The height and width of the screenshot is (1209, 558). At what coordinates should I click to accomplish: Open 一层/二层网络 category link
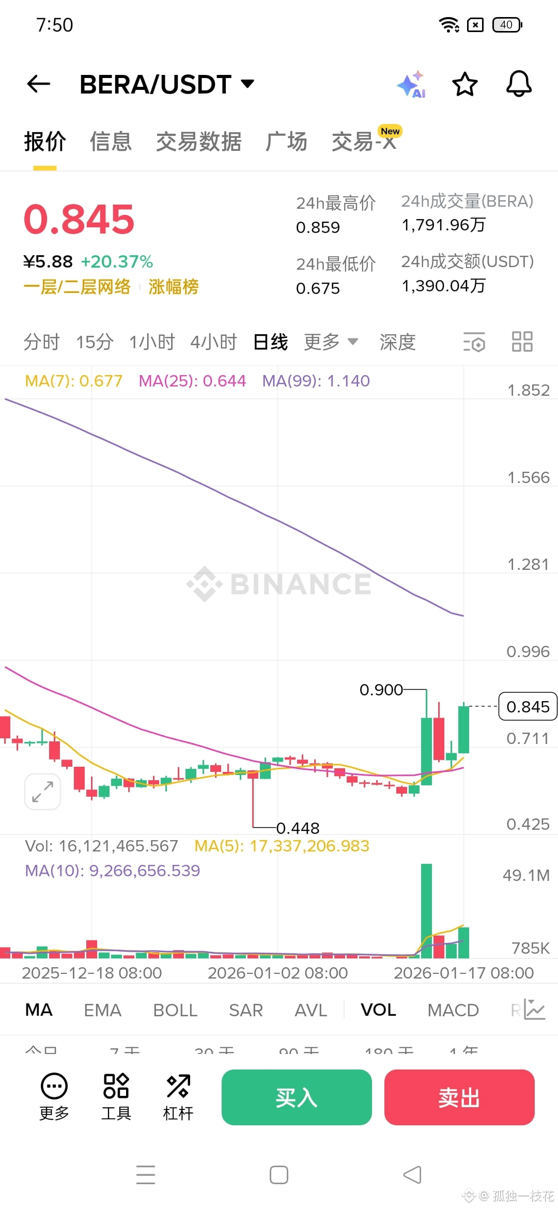pos(77,286)
